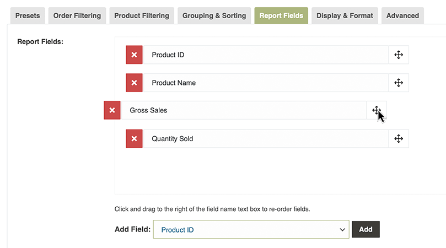The width and height of the screenshot is (446, 248).
Task: Delete the Gross Sales field
Action: [112, 110]
